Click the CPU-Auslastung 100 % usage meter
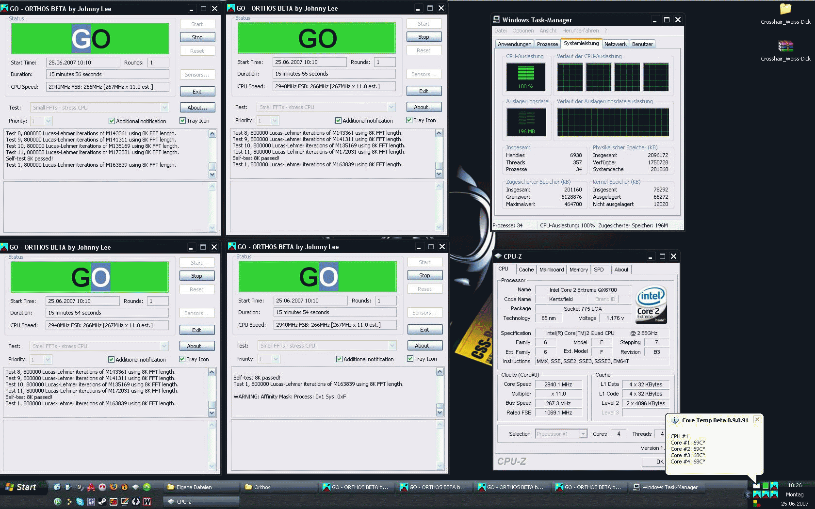Viewport: 815px width, 509px height. click(526, 77)
